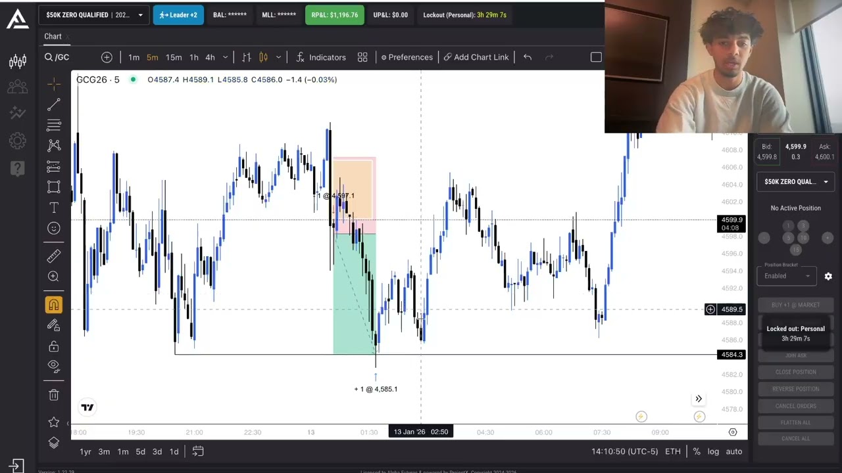The width and height of the screenshot is (842, 473).
Task: Click the undo arrow
Action: pyautogui.click(x=528, y=57)
